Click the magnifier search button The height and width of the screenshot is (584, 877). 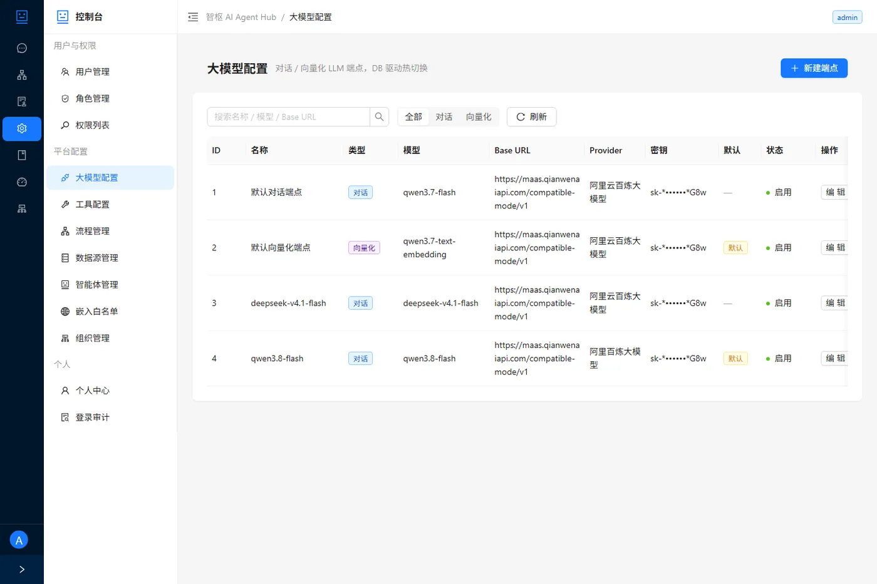click(x=379, y=117)
